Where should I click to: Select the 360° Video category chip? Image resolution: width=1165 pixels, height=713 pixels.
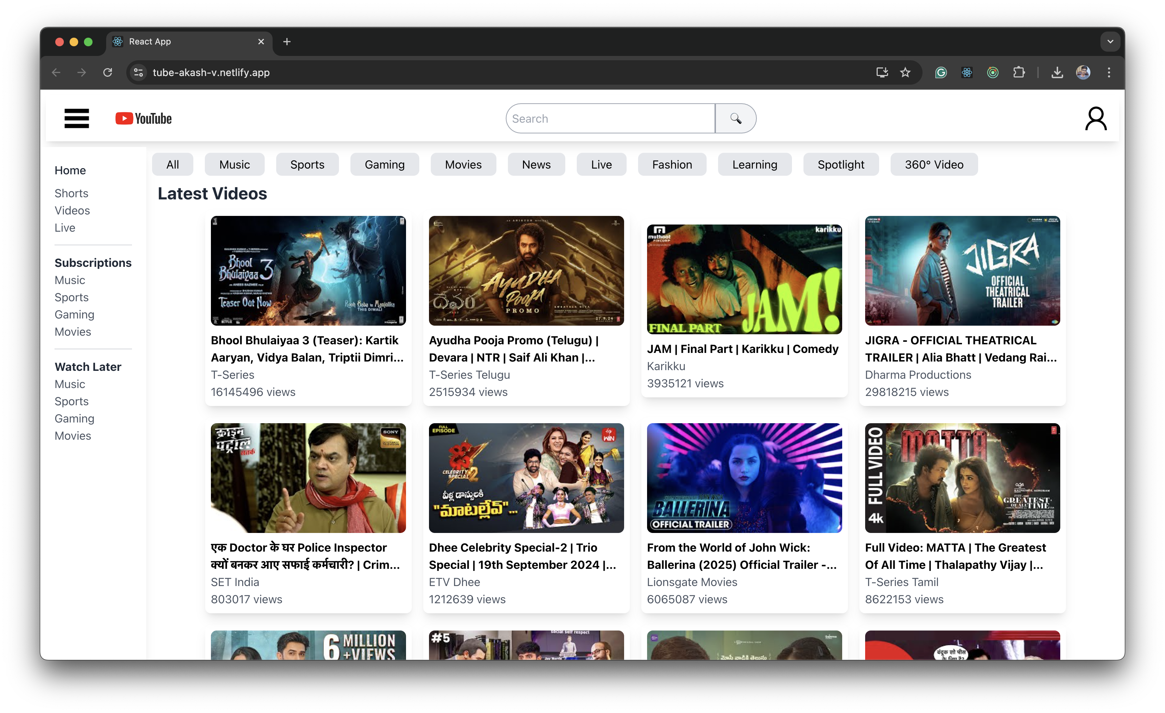934,165
